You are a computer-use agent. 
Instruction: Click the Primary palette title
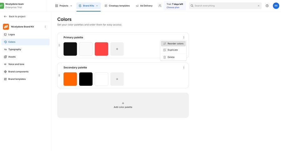(x=73, y=37)
